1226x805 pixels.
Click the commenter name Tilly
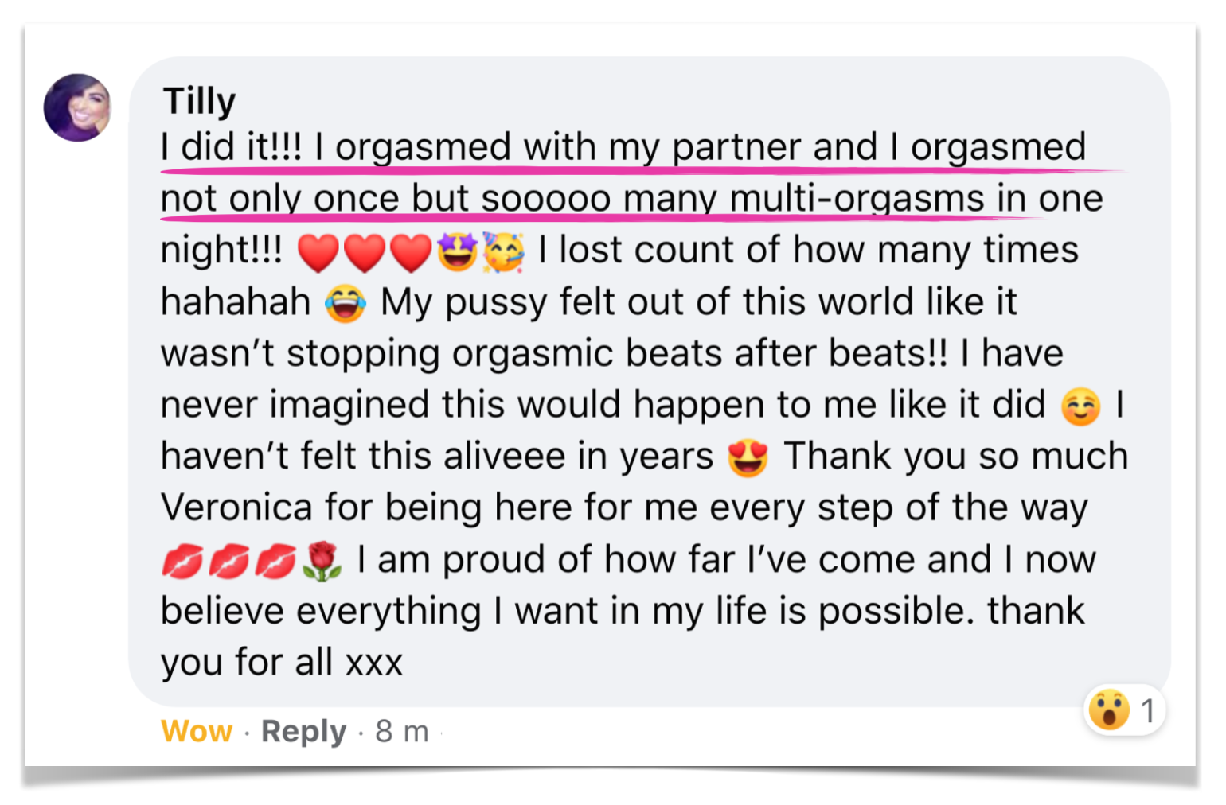[x=199, y=101]
